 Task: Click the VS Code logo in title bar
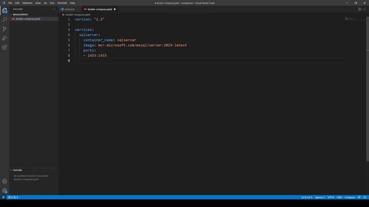(x=3, y=3)
